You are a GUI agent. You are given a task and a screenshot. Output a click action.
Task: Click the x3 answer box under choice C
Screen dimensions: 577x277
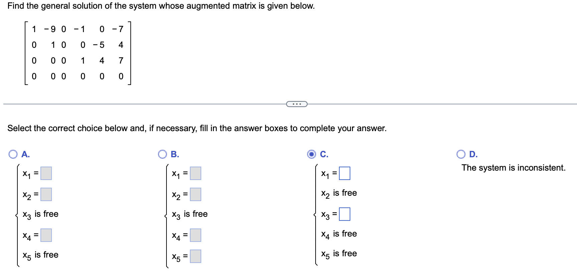(x=344, y=214)
